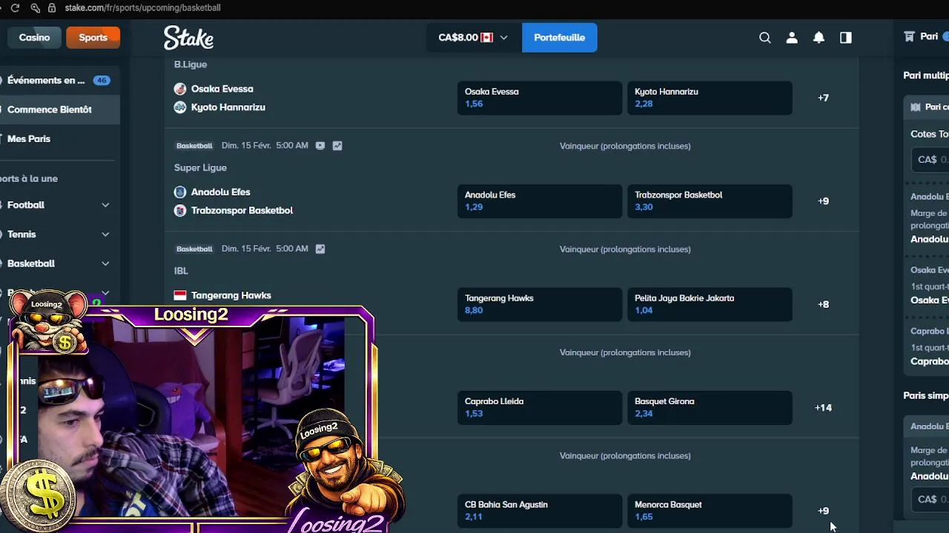Click the 46 live events badge
The width and height of the screenshot is (949, 533).
pos(102,81)
